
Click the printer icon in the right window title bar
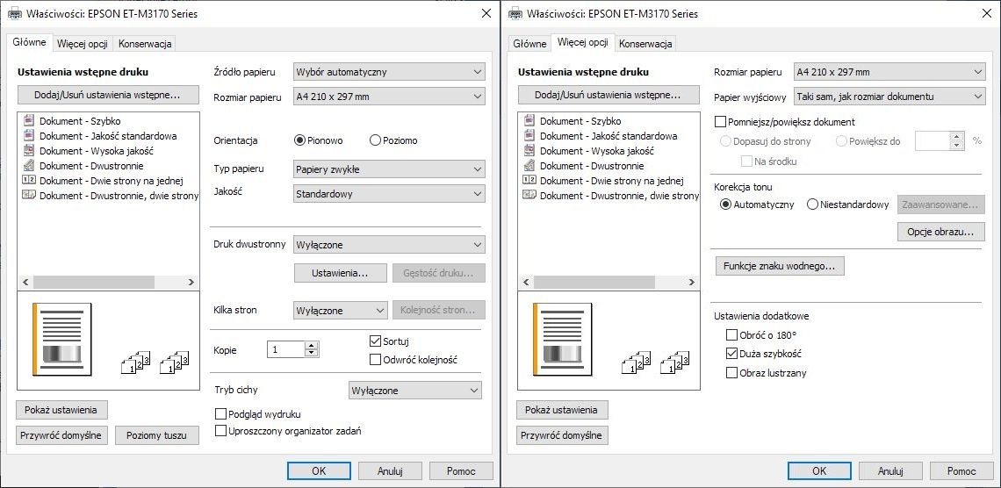pos(515,13)
